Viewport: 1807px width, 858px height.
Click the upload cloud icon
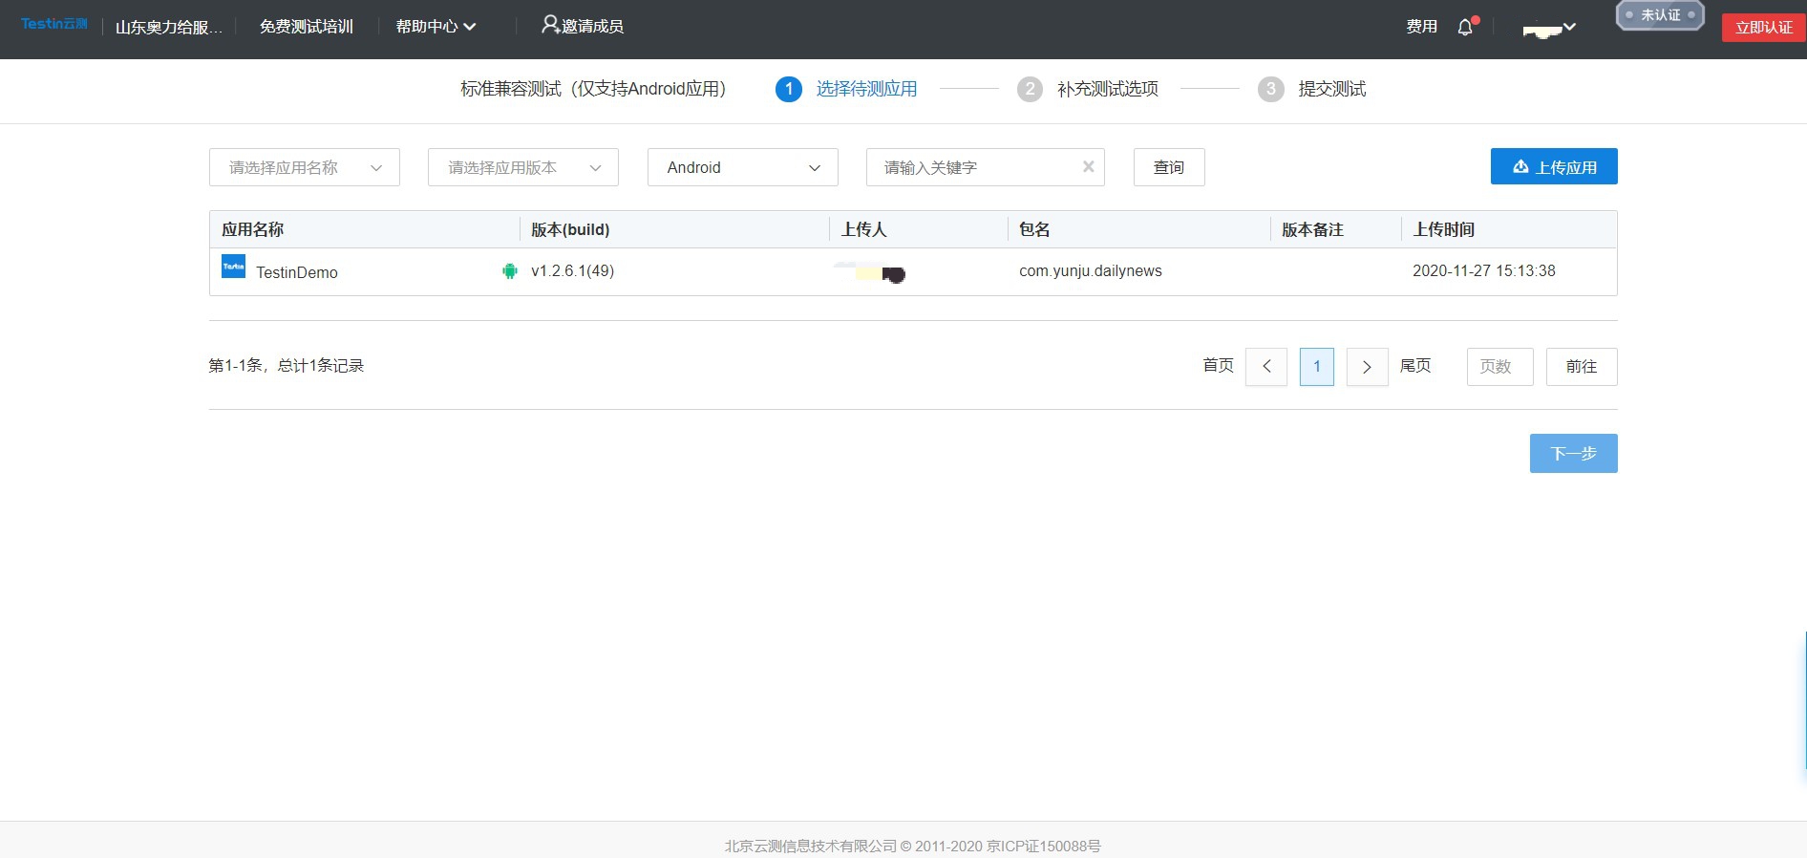pyautogui.click(x=1520, y=166)
